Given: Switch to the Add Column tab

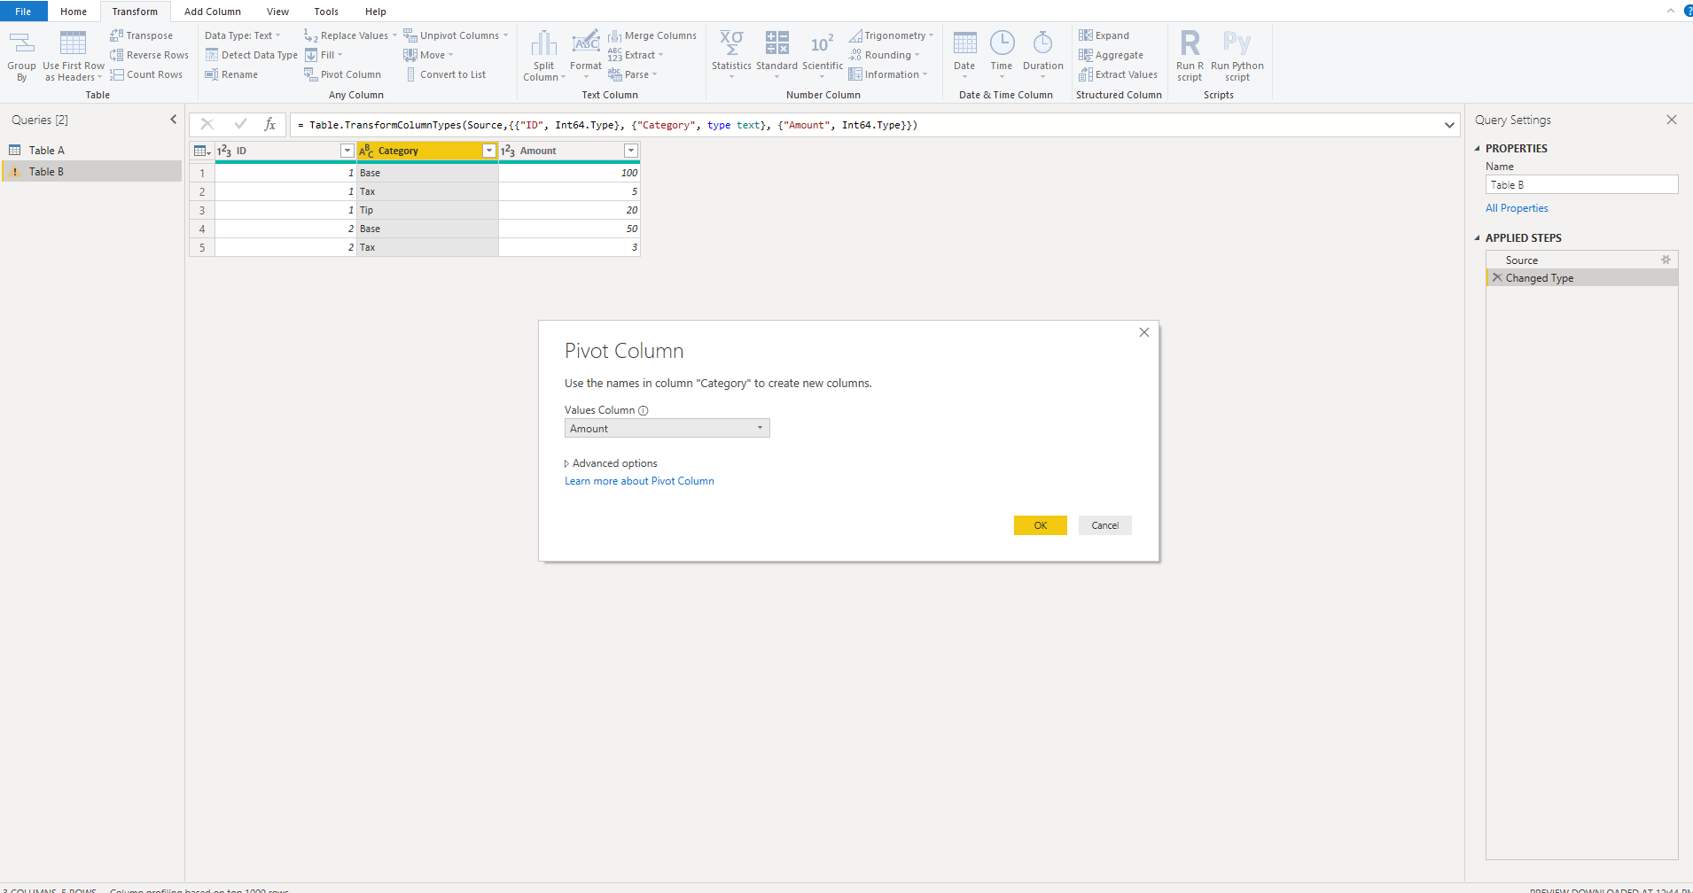Looking at the screenshot, I should click(212, 12).
